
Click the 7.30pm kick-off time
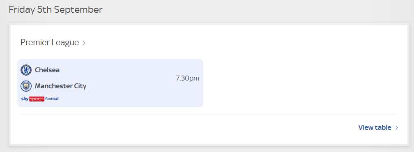tap(187, 78)
